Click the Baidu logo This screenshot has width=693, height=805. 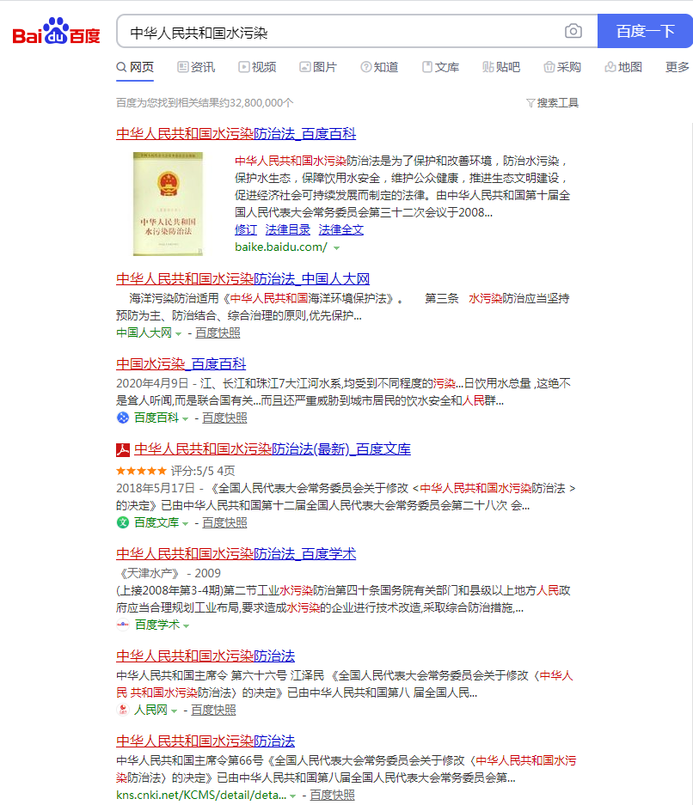[x=56, y=32]
